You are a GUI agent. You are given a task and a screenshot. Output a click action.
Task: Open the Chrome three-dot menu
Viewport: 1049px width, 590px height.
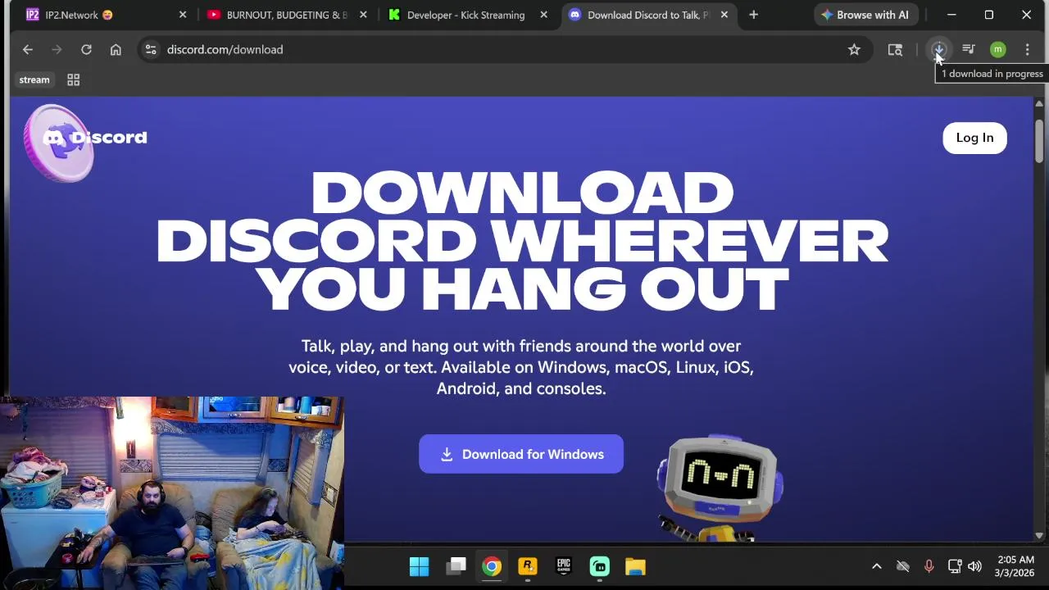point(1027,50)
